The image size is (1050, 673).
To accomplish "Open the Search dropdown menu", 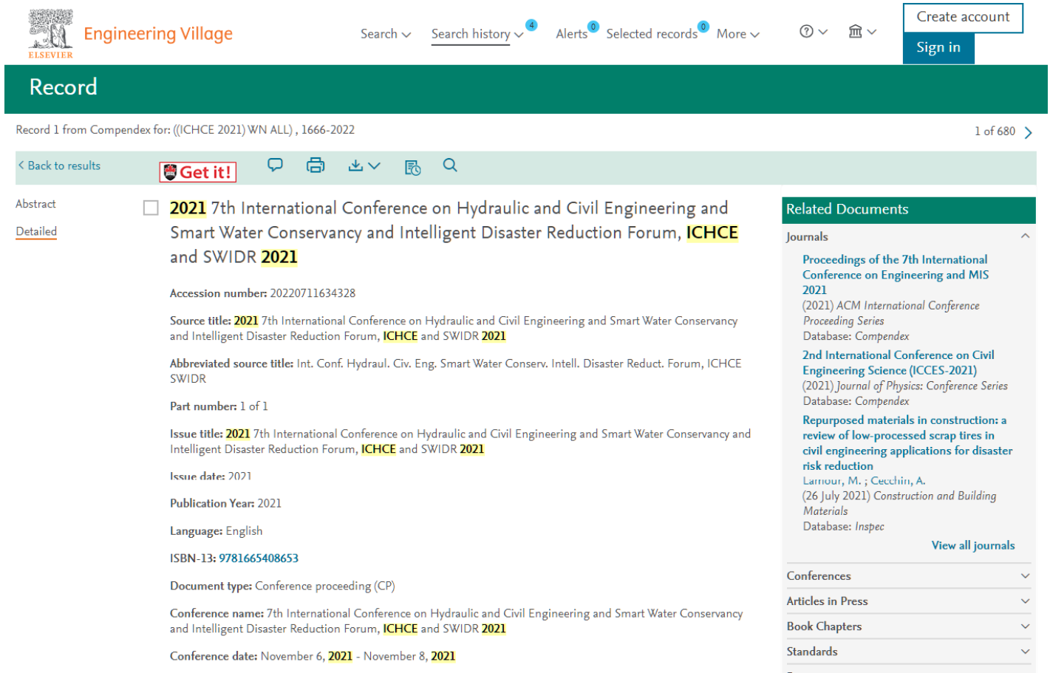I will click(x=386, y=34).
